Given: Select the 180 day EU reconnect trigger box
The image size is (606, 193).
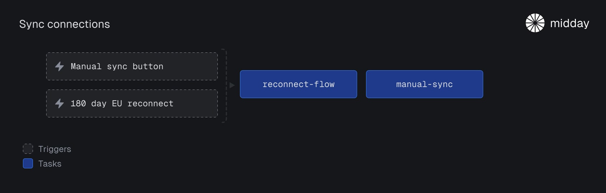Looking at the screenshot, I should point(132,103).
